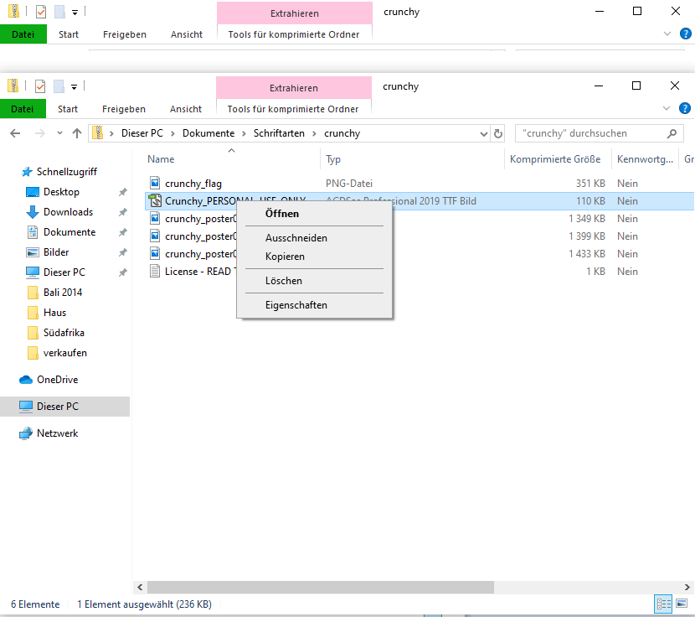This screenshot has width=695, height=617.
Task: Switch to details view in status bar
Action: (664, 604)
